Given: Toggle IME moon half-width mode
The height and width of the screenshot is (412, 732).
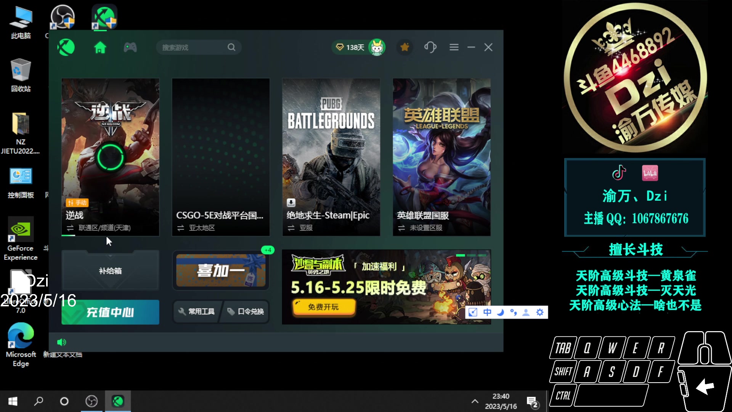Looking at the screenshot, I should tap(501, 312).
